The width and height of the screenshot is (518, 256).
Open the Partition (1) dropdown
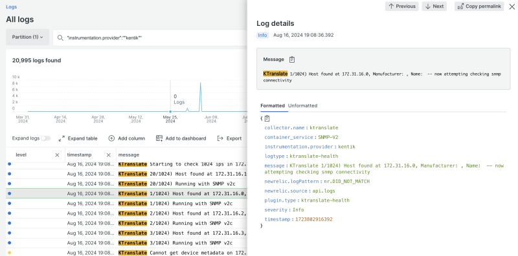(27, 37)
